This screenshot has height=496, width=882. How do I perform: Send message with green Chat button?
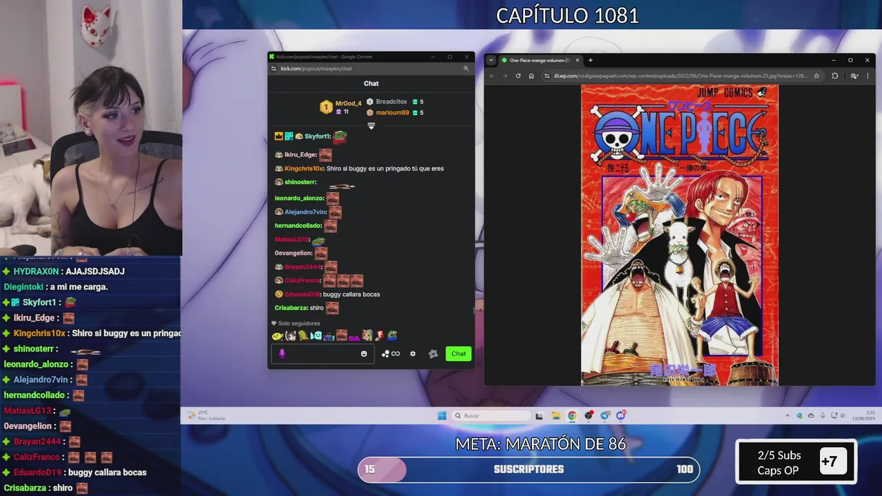458,353
